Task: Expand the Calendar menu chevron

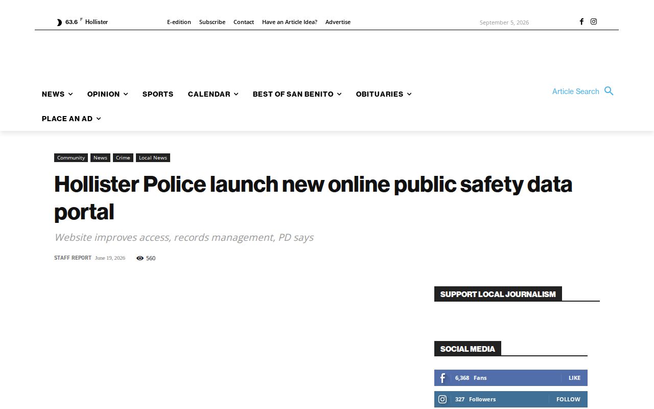Action: (x=236, y=94)
